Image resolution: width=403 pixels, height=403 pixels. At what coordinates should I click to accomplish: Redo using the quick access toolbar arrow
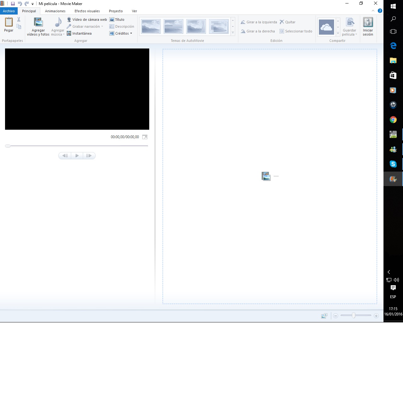pyautogui.click(x=26, y=4)
